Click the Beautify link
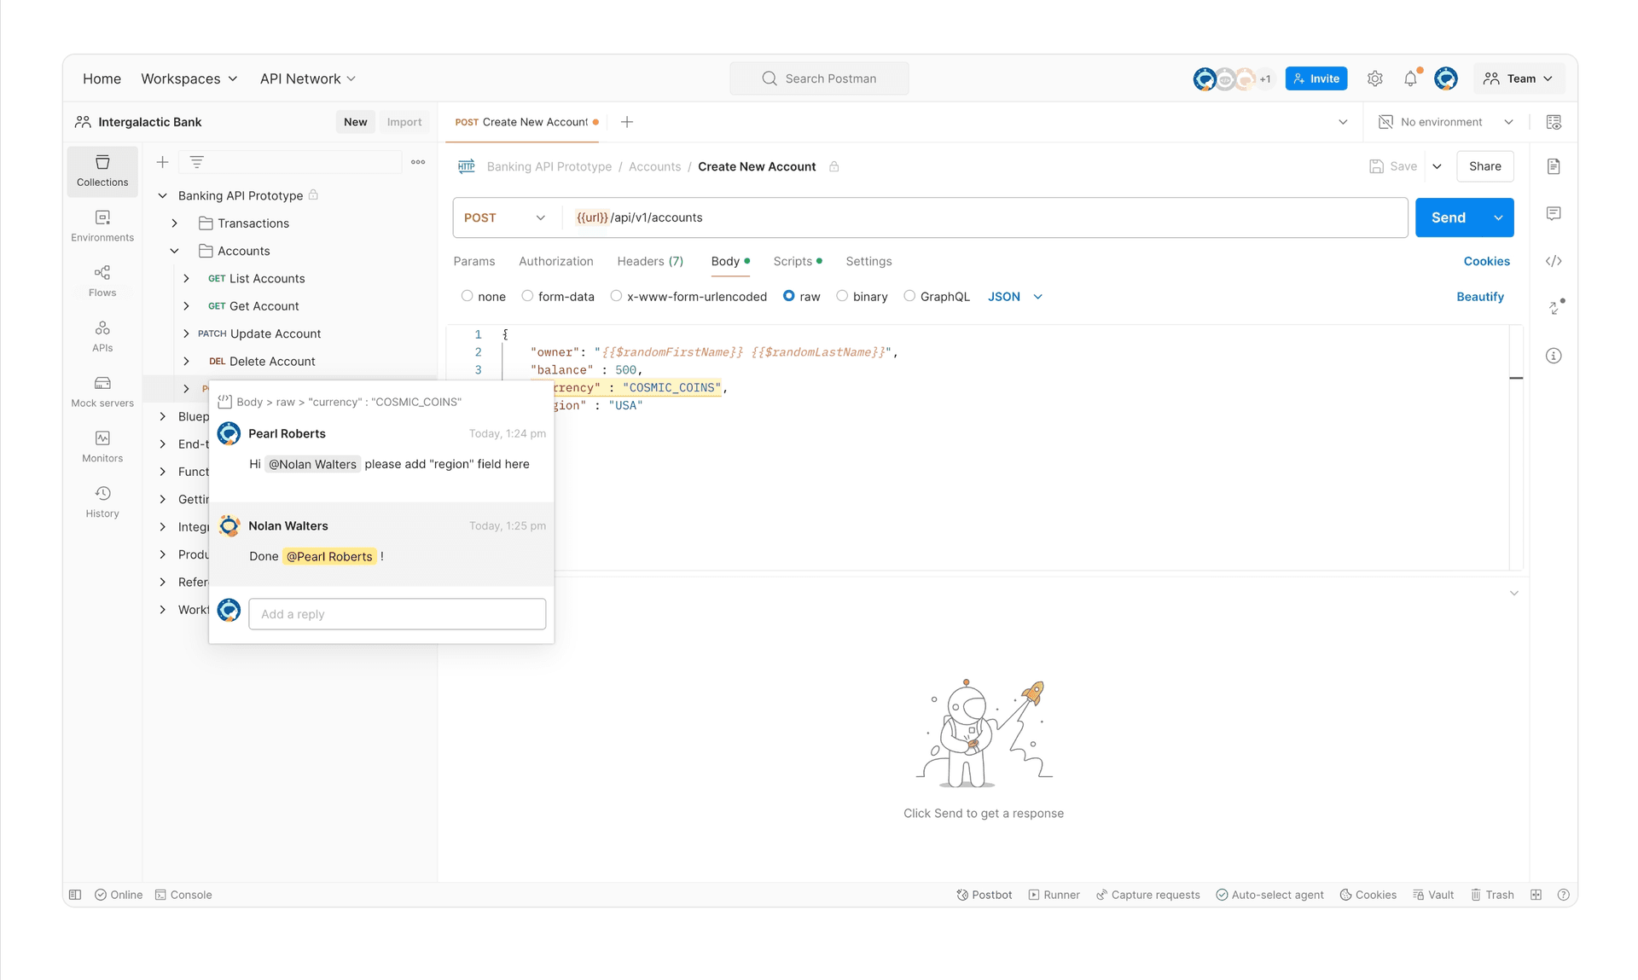This screenshot has height=980, width=1638. [x=1480, y=297]
